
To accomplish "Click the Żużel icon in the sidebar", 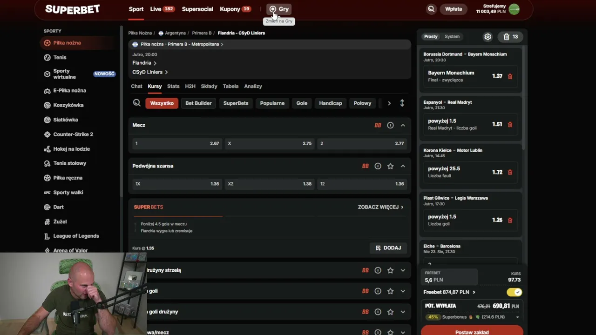I will pos(47,221).
